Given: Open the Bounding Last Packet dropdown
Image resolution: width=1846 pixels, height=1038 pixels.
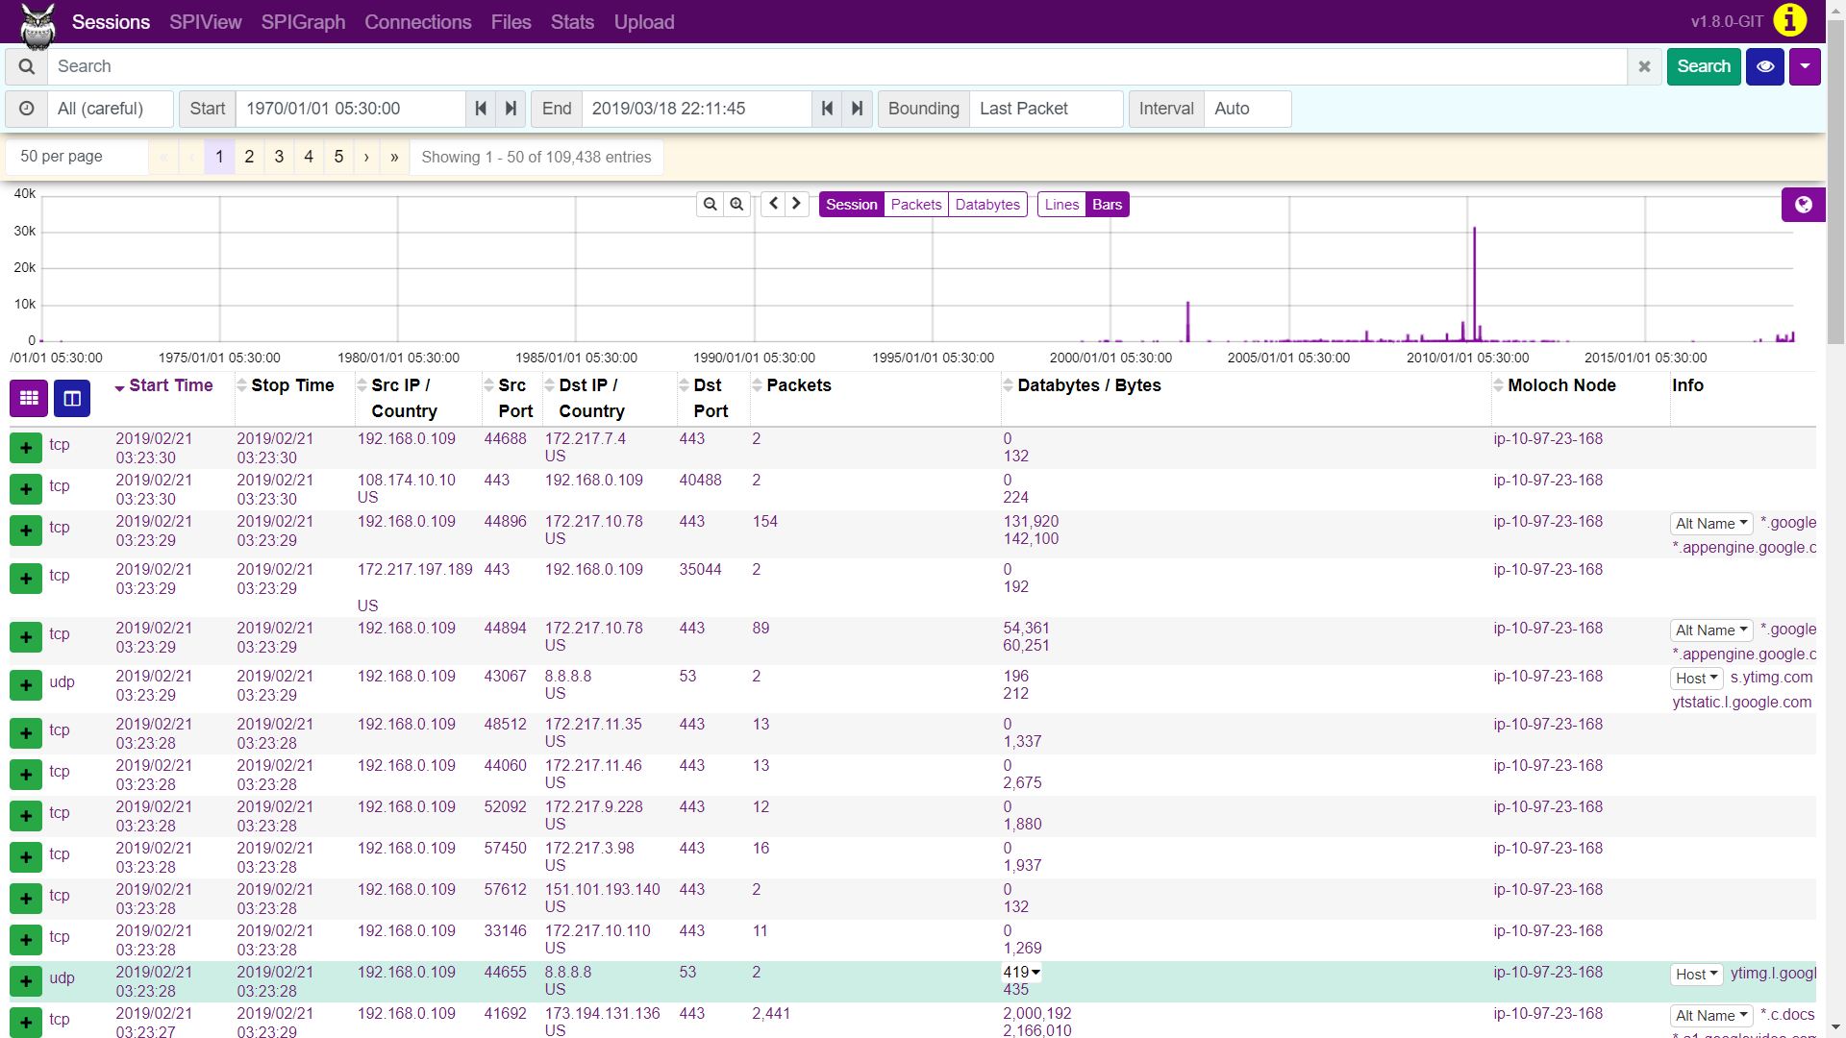Looking at the screenshot, I should click(x=1046, y=109).
